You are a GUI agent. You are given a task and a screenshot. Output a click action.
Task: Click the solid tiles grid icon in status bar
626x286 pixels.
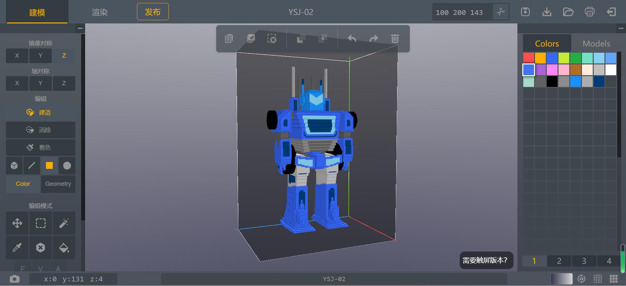click(x=614, y=279)
